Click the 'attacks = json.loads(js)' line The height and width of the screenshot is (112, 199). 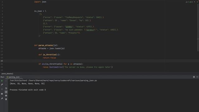click(x=52, y=49)
